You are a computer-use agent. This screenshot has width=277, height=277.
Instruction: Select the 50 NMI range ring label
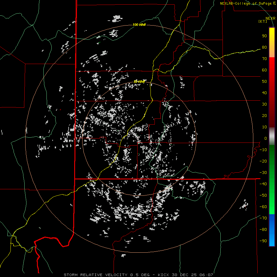[139, 82]
